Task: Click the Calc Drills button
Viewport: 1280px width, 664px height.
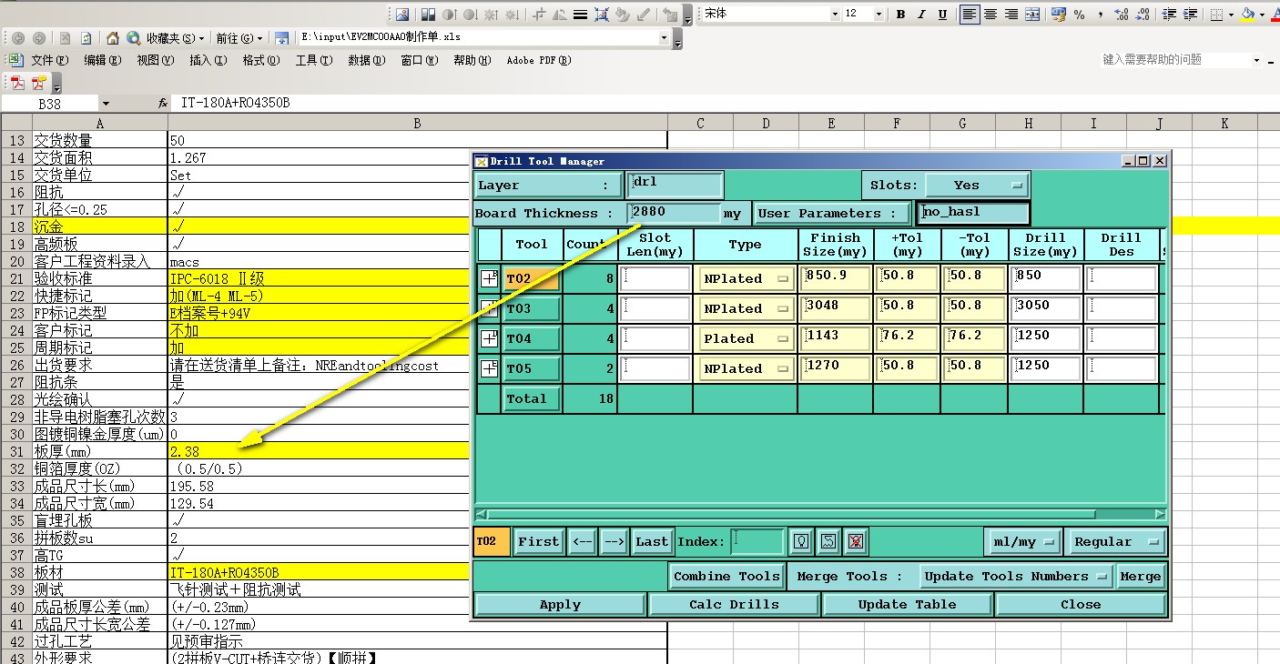Action: pyautogui.click(x=734, y=604)
